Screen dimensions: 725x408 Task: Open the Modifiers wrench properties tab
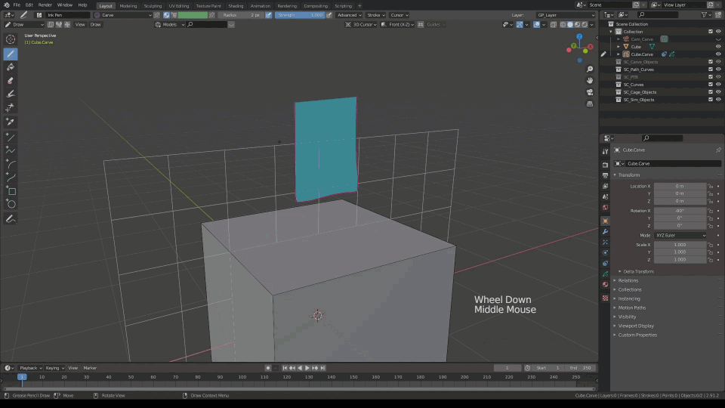(x=605, y=231)
